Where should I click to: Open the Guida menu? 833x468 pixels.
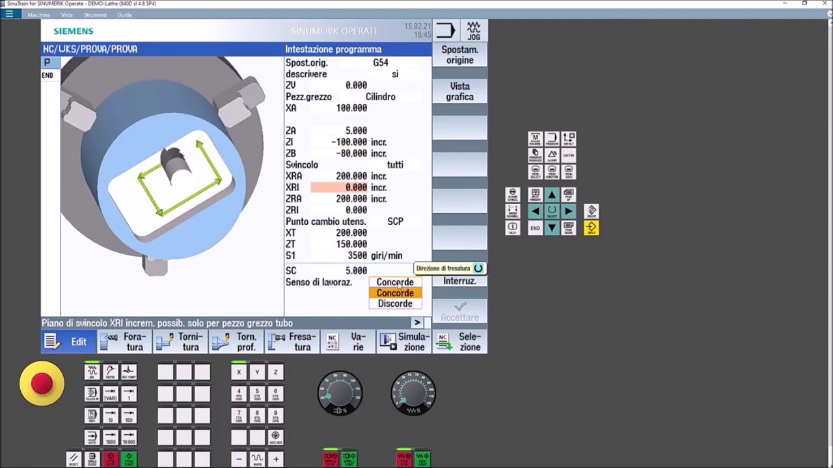tap(124, 14)
